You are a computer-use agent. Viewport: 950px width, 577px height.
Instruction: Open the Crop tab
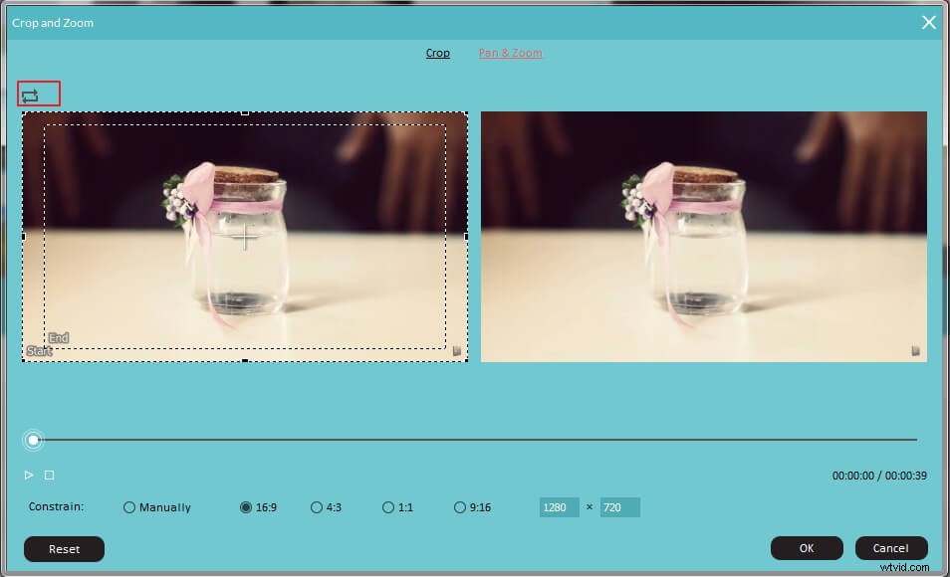[437, 53]
